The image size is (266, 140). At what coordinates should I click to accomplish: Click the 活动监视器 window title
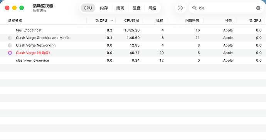(x=43, y=6)
